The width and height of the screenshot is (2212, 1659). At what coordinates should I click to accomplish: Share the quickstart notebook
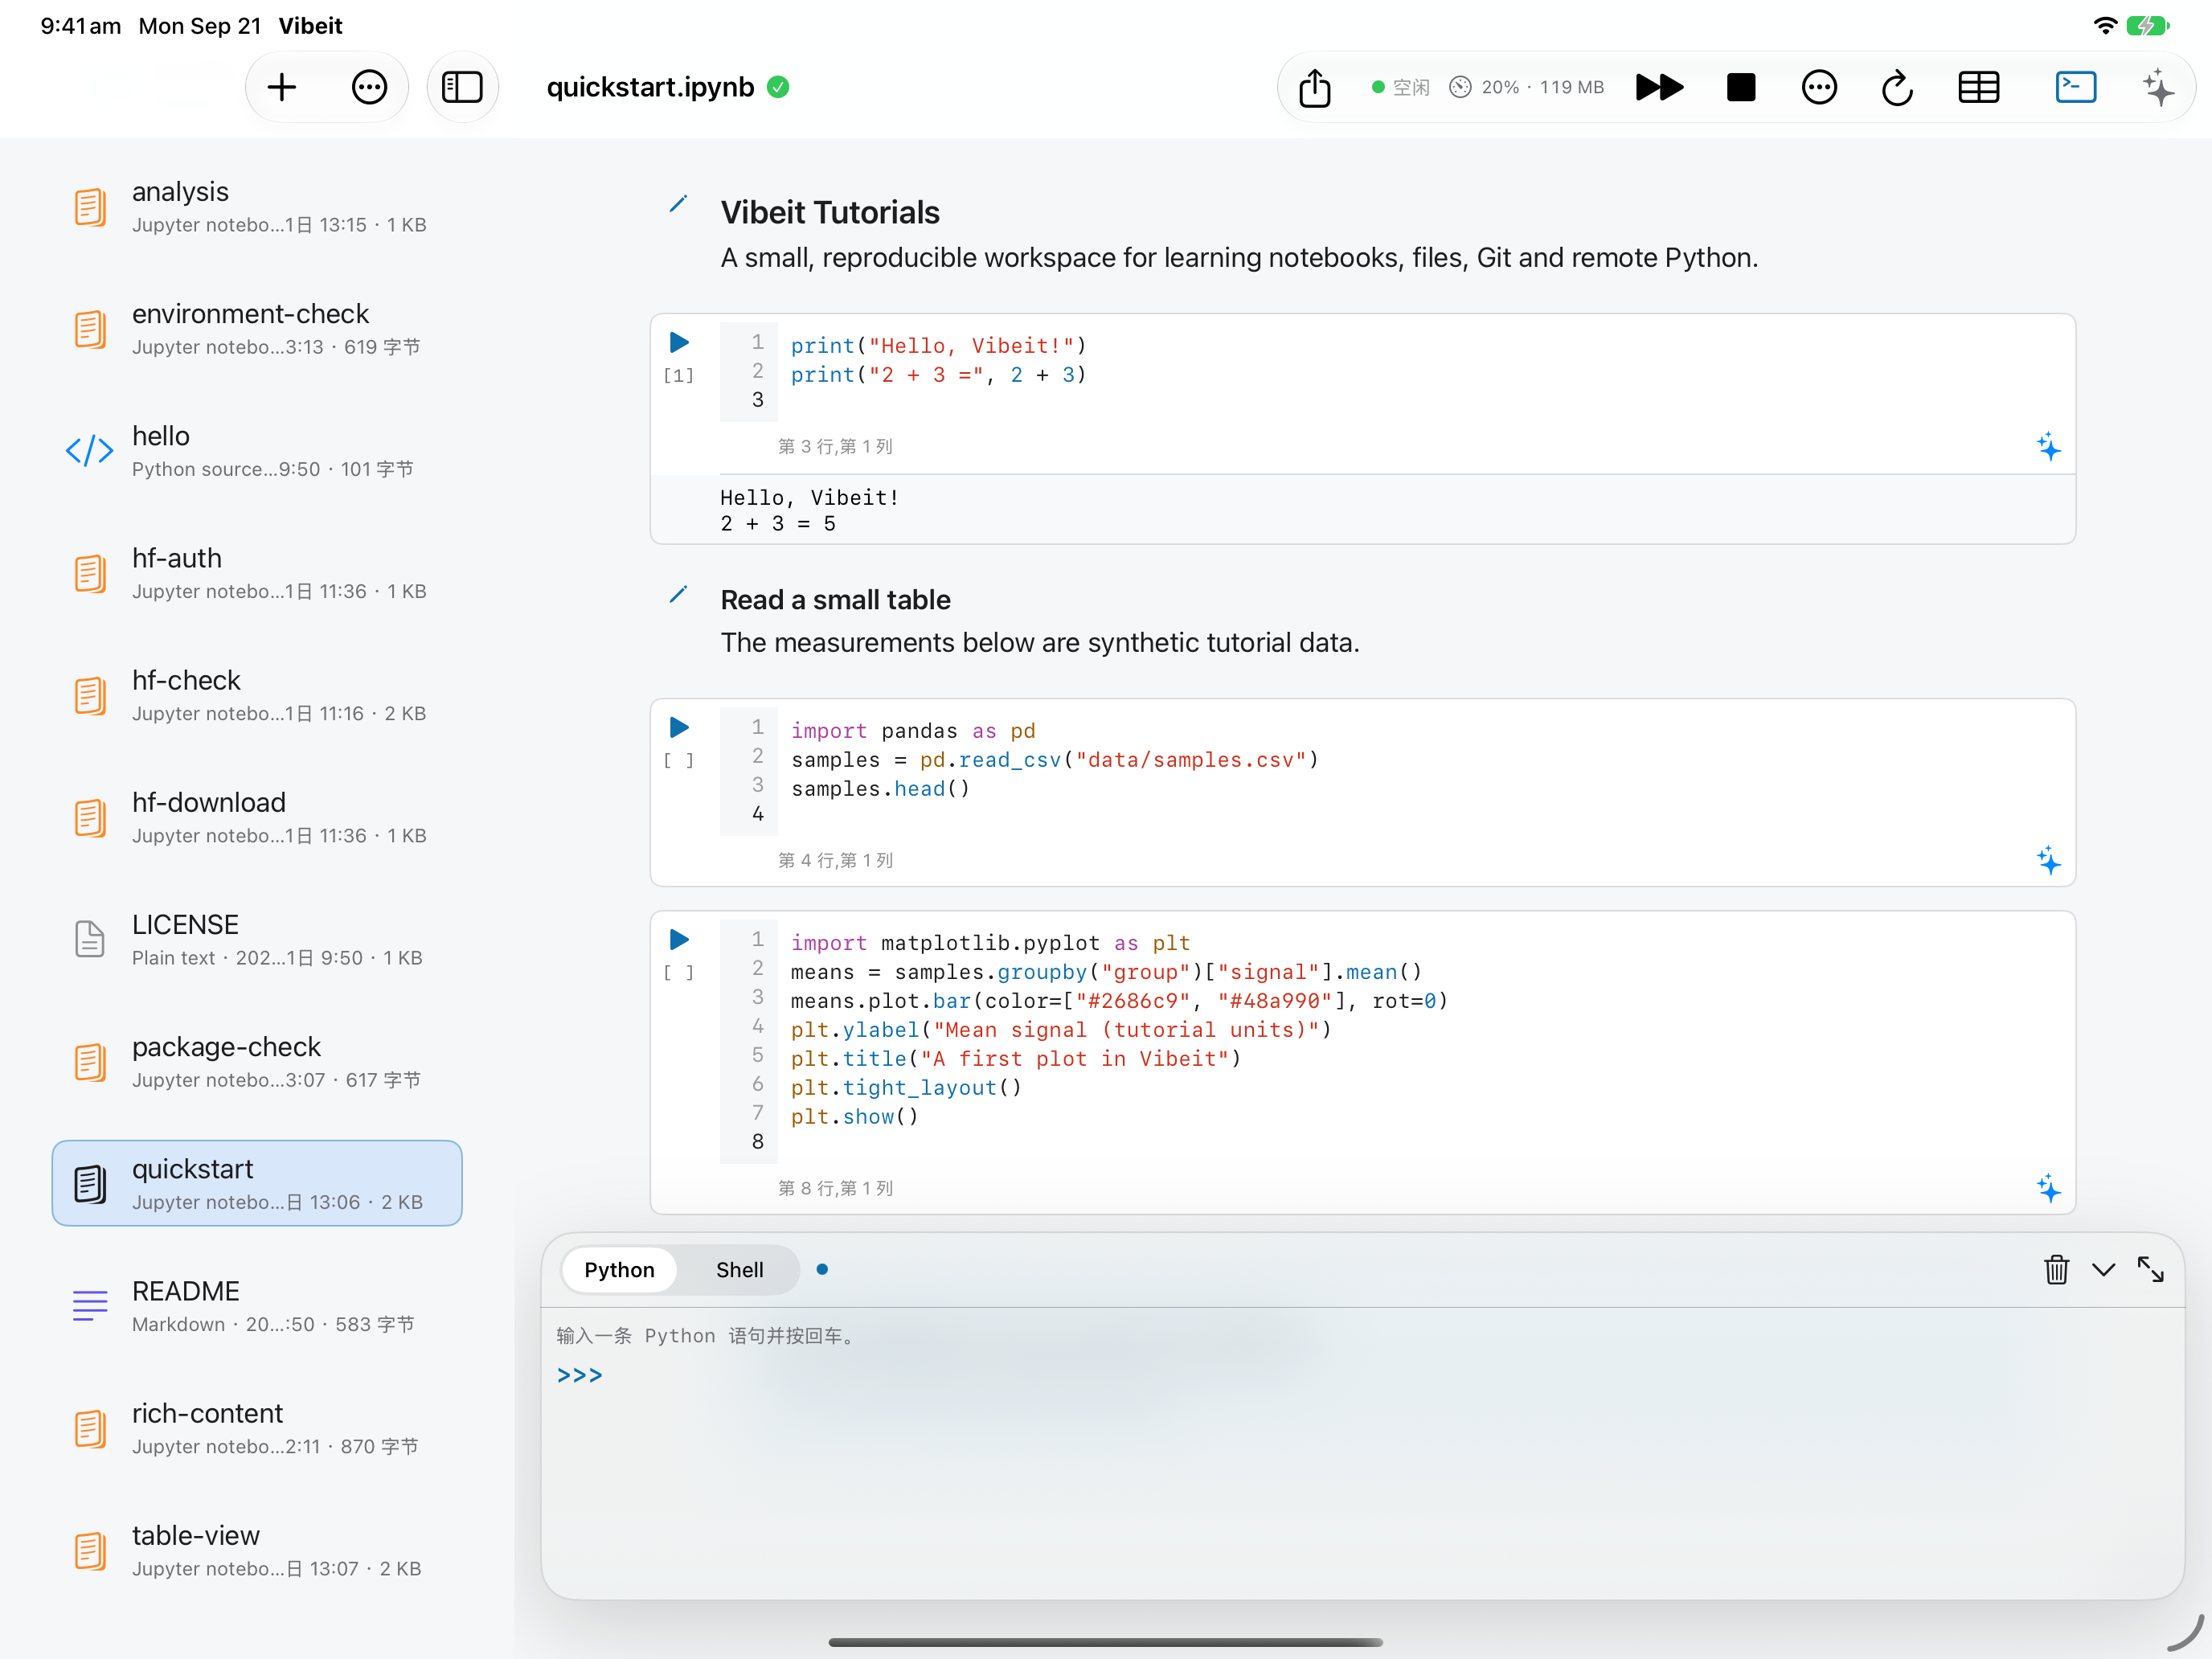[x=1314, y=87]
